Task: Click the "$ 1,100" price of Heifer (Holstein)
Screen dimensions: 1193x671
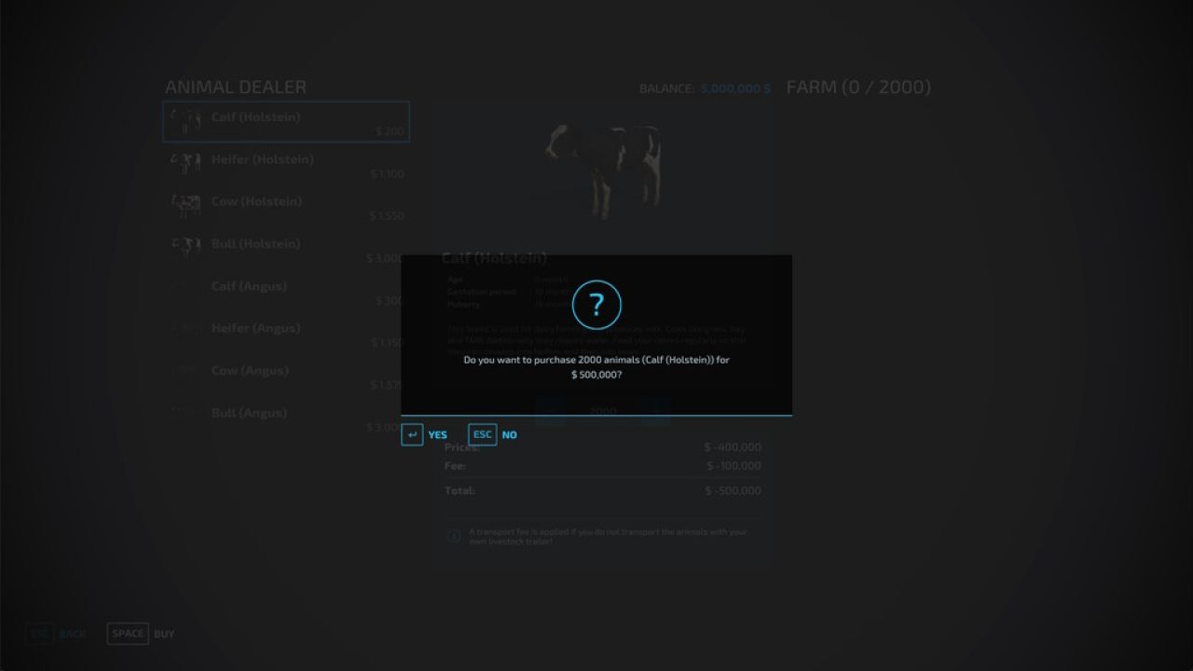Action: 387,174
